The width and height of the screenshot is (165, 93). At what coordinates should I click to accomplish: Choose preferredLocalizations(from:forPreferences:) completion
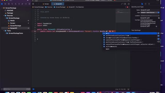pos(130,42)
